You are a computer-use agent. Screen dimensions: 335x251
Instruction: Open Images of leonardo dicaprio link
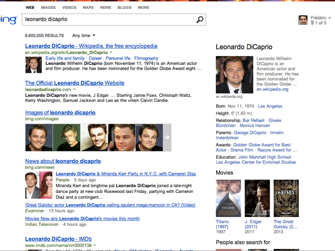[x=60, y=112]
